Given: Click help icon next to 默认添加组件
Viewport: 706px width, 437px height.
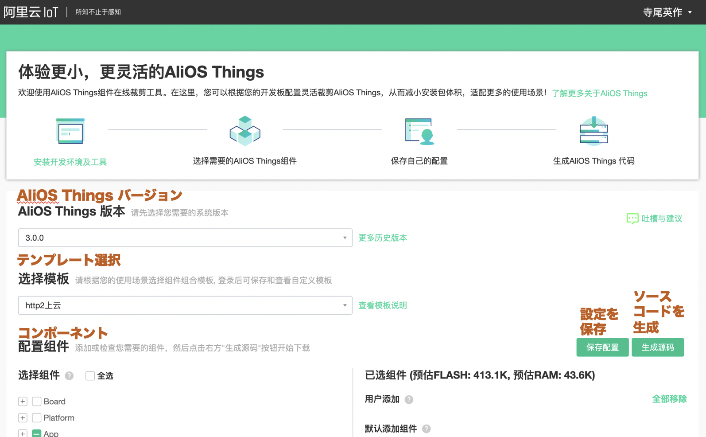Looking at the screenshot, I should pos(426,429).
